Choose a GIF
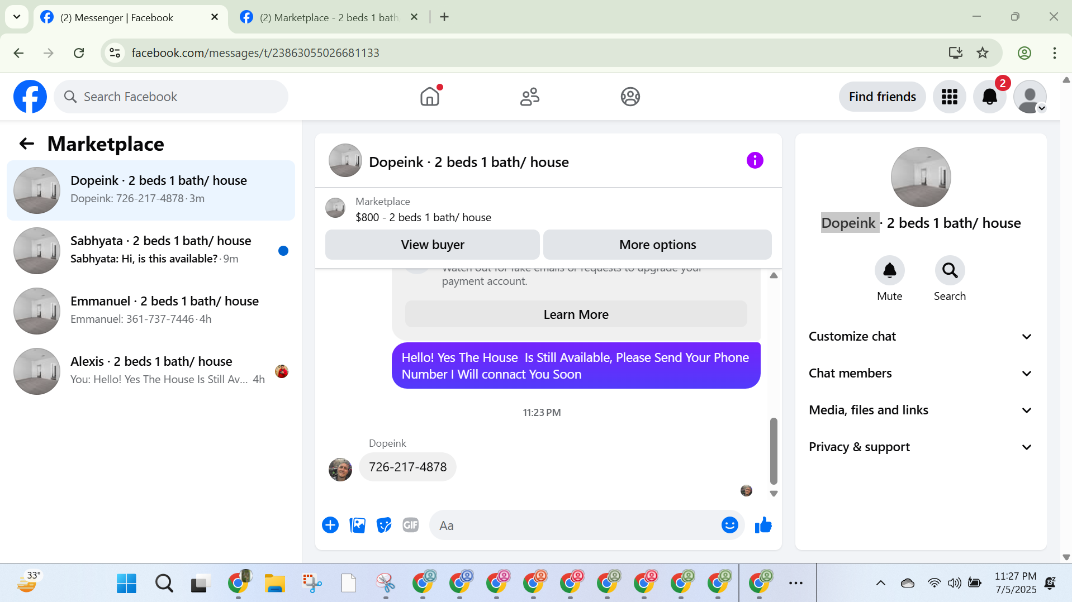 tap(411, 525)
